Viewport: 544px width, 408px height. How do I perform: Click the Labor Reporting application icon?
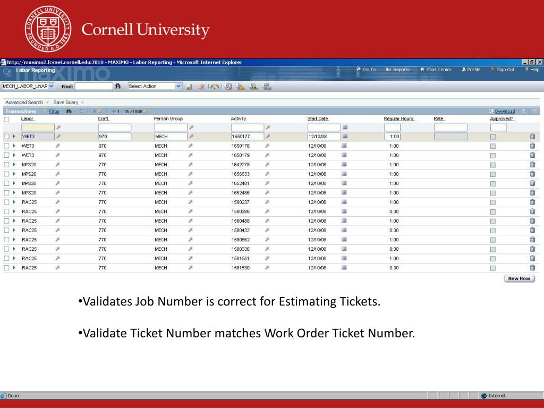[7, 72]
